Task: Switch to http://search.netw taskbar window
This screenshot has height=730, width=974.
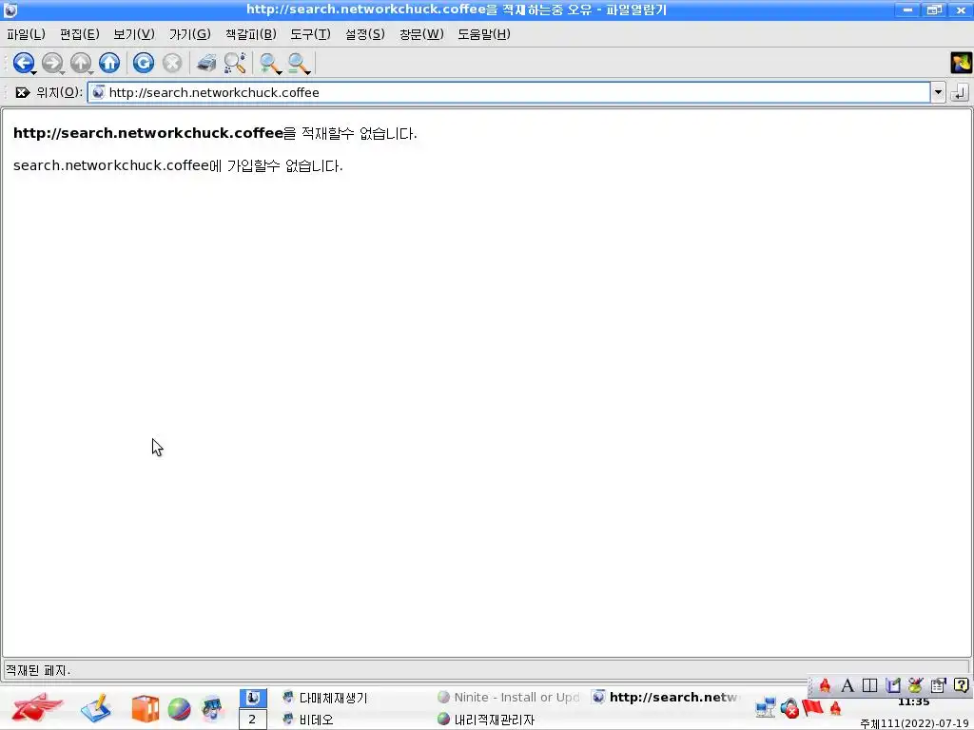Action: tap(666, 697)
